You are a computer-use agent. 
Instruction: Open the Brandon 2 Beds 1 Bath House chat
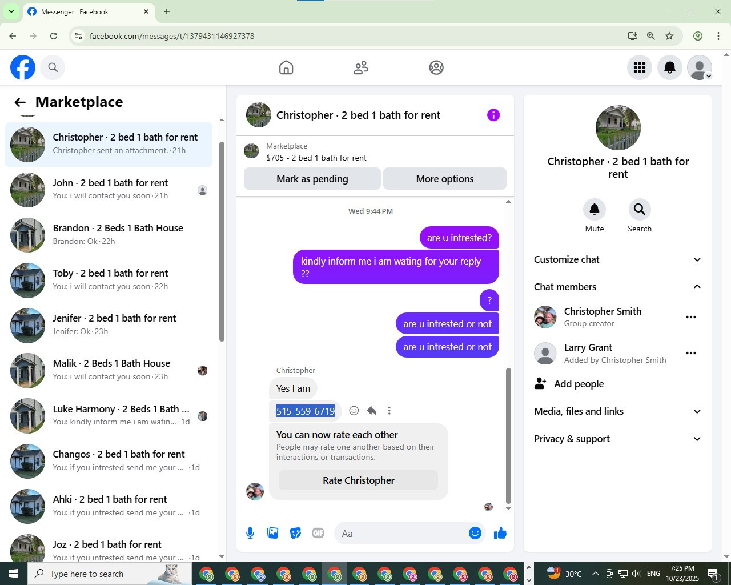tap(109, 235)
